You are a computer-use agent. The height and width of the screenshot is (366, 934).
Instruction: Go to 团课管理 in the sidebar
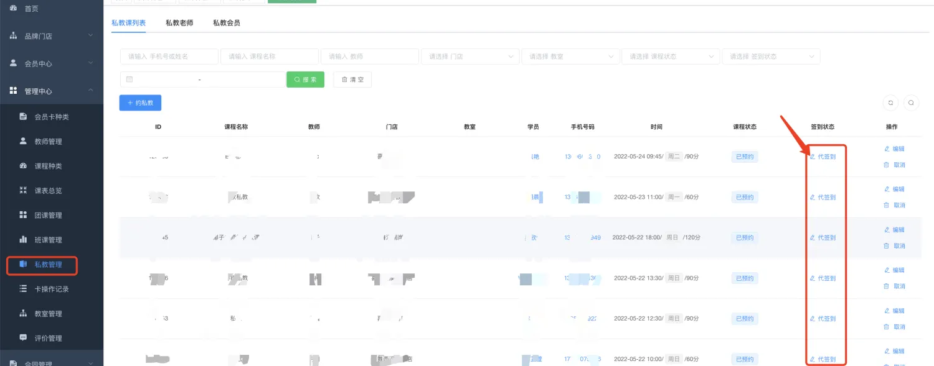coord(48,215)
